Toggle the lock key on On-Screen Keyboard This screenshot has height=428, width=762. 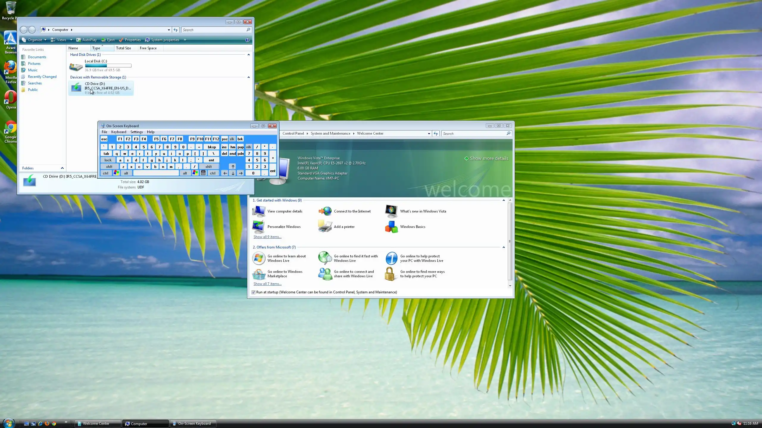coord(108,160)
